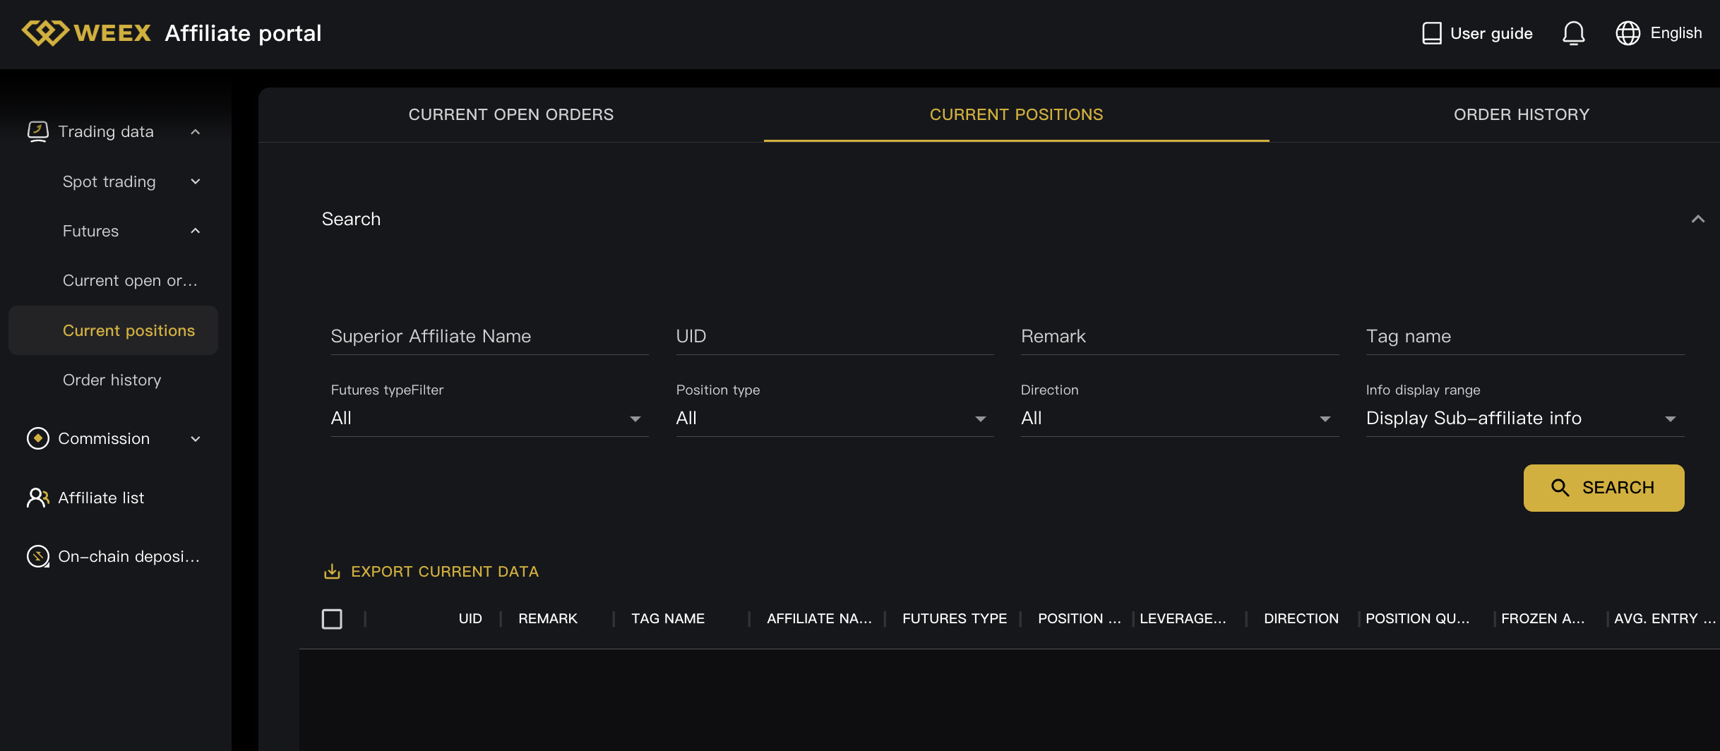Switch to the Order History tab

coord(1521,114)
